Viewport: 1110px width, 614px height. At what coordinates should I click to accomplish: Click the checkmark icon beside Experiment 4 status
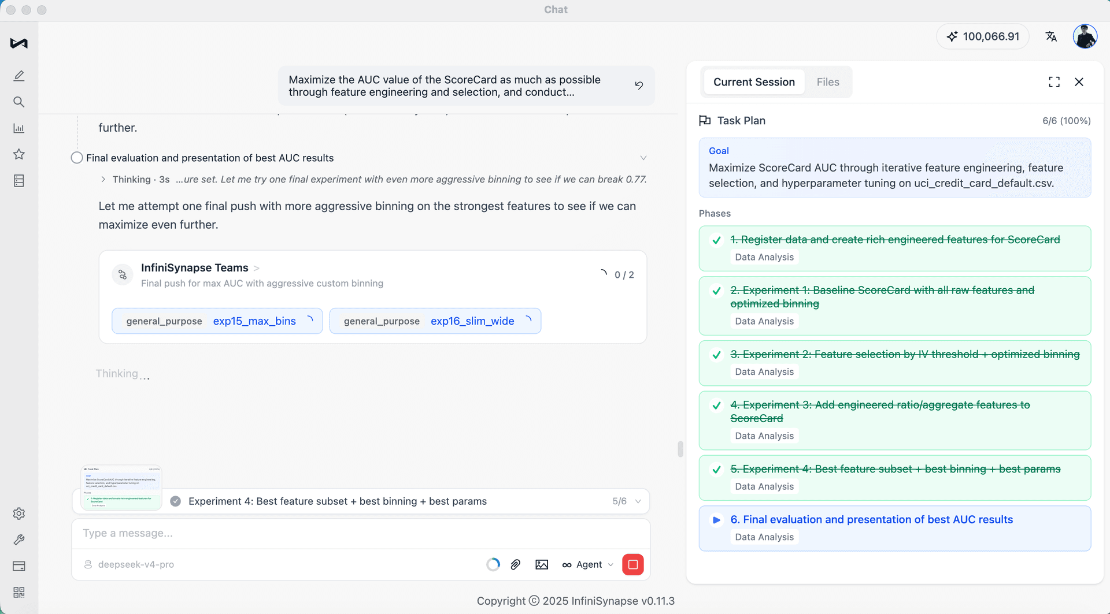pyautogui.click(x=176, y=501)
